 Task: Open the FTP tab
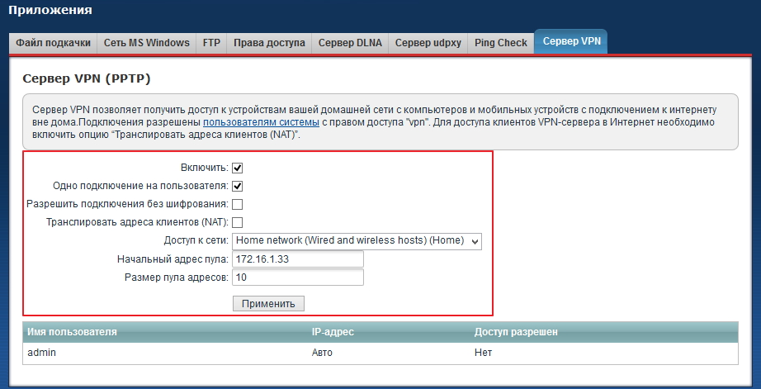pyautogui.click(x=211, y=43)
